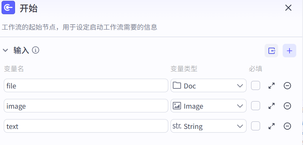The image size is (303, 145).
Task: Open the input info tooltip icon
Action: [x=35, y=50]
